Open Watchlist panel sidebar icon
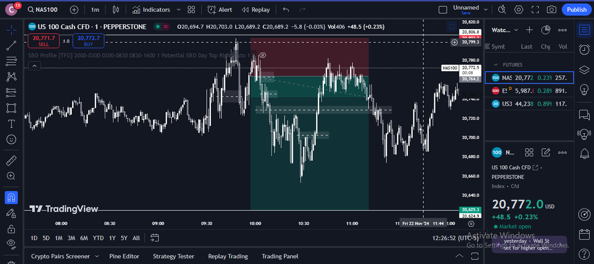The image size is (594, 264). coord(584,30)
